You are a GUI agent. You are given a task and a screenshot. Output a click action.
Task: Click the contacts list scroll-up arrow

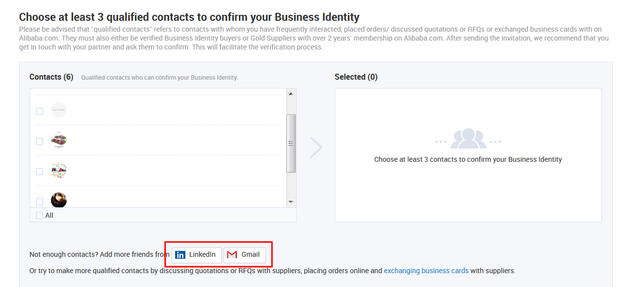pyautogui.click(x=291, y=94)
